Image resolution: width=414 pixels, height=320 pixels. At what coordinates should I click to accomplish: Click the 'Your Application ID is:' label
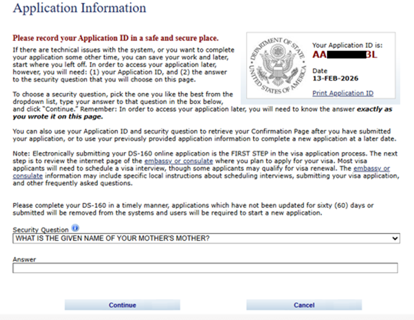click(347, 45)
